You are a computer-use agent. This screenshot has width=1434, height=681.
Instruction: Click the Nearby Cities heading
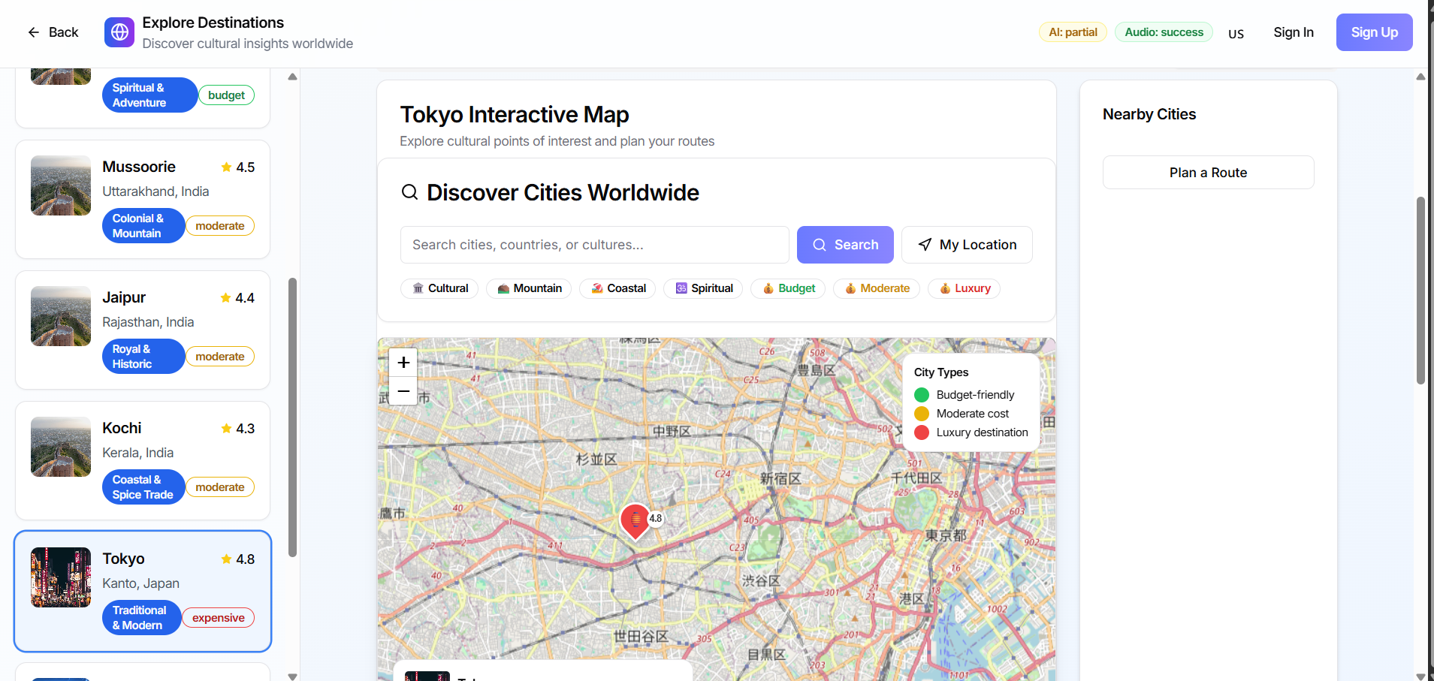click(1149, 114)
